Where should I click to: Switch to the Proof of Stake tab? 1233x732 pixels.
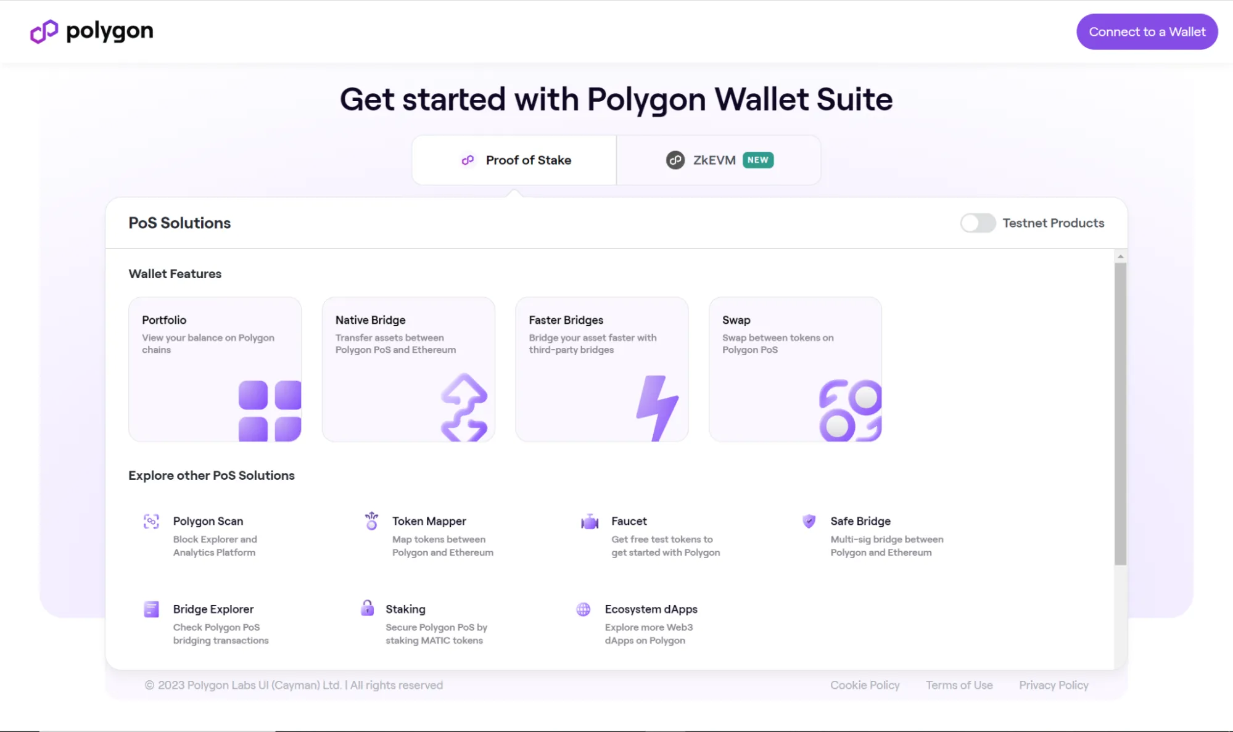[514, 160]
